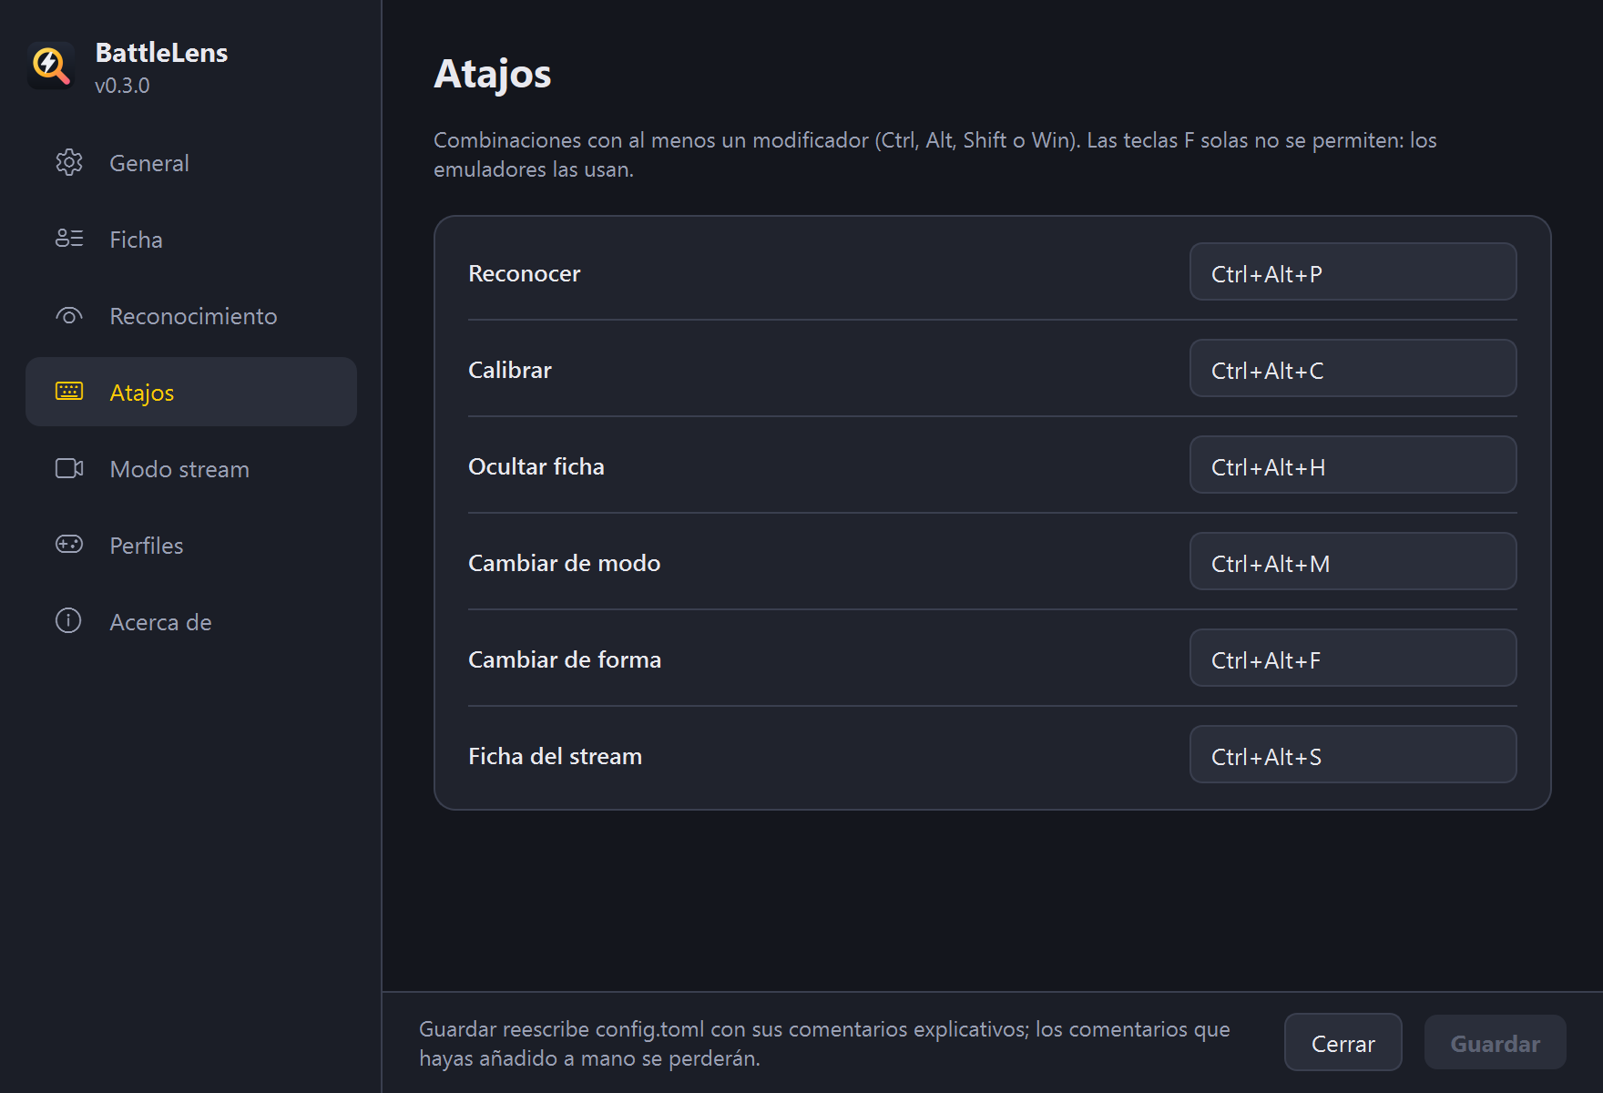This screenshot has width=1603, height=1093.
Task: Click the Ficha del stream row label
Action: [x=556, y=756]
